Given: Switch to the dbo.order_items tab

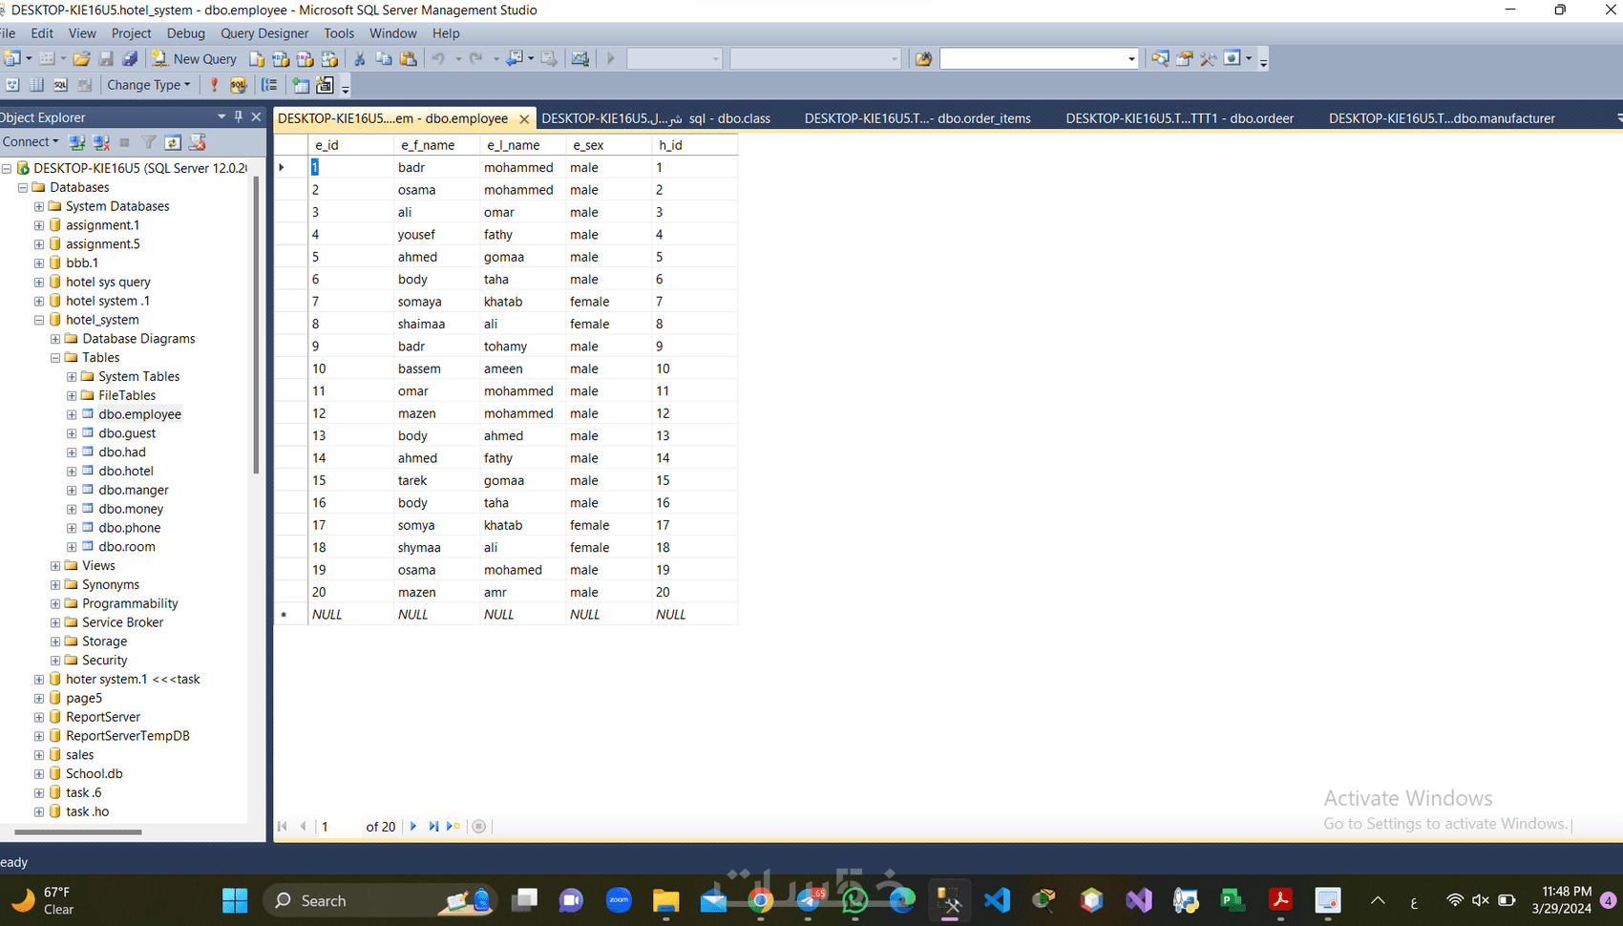Looking at the screenshot, I should pyautogui.click(x=917, y=118).
